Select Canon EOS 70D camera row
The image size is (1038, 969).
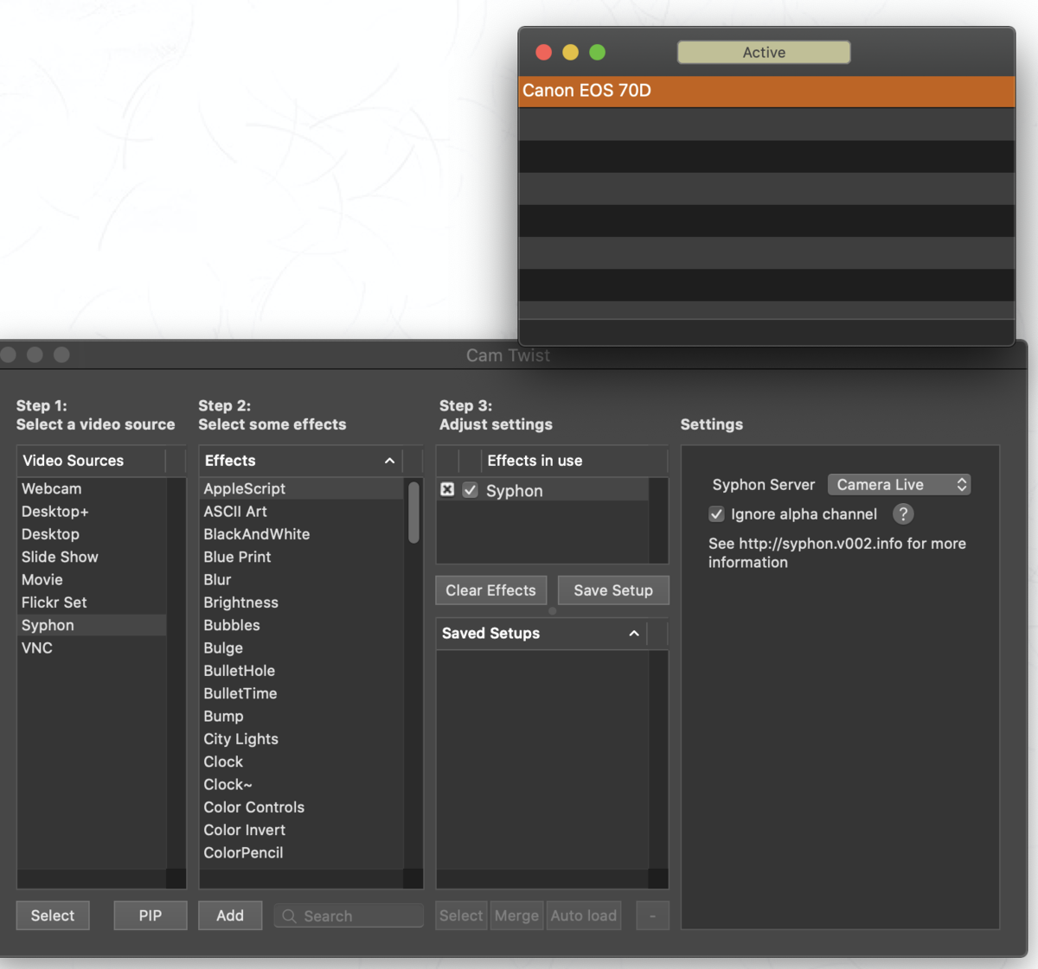pyautogui.click(x=766, y=91)
